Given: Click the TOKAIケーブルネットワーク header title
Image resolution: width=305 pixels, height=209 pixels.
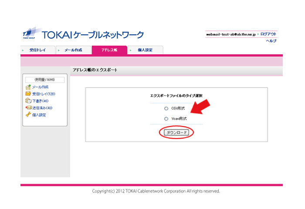Looking at the screenshot, I should 93,35.
